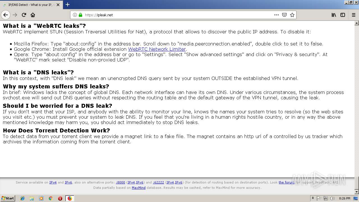Click the 'What is a "WebRTC leaks"?' heading
359x202 pixels.
(x=44, y=26)
